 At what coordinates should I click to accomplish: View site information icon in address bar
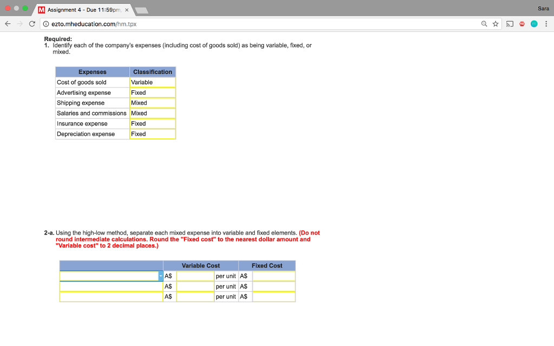[x=46, y=24]
